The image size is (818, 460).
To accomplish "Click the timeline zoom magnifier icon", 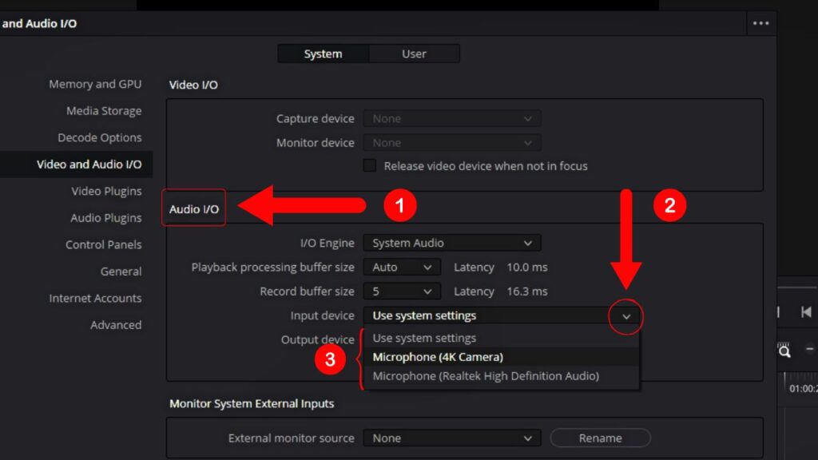I will tap(784, 350).
